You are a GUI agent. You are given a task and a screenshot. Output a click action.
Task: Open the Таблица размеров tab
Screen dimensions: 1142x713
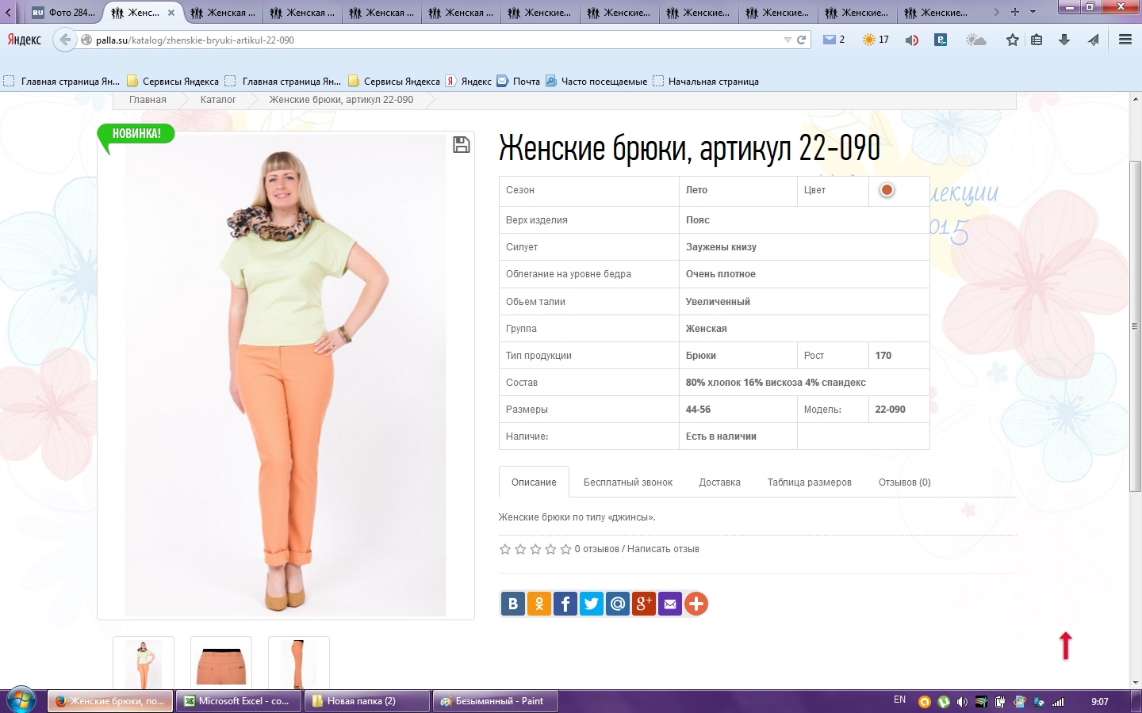[809, 482]
